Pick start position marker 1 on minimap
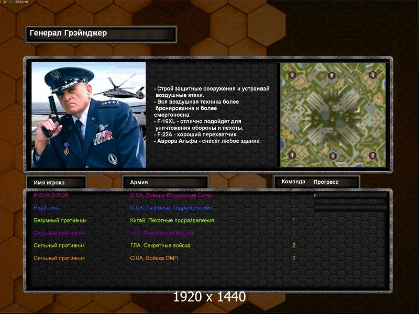Image resolution: width=419 pixels, height=314 pixels. click(x=292, y=155)
